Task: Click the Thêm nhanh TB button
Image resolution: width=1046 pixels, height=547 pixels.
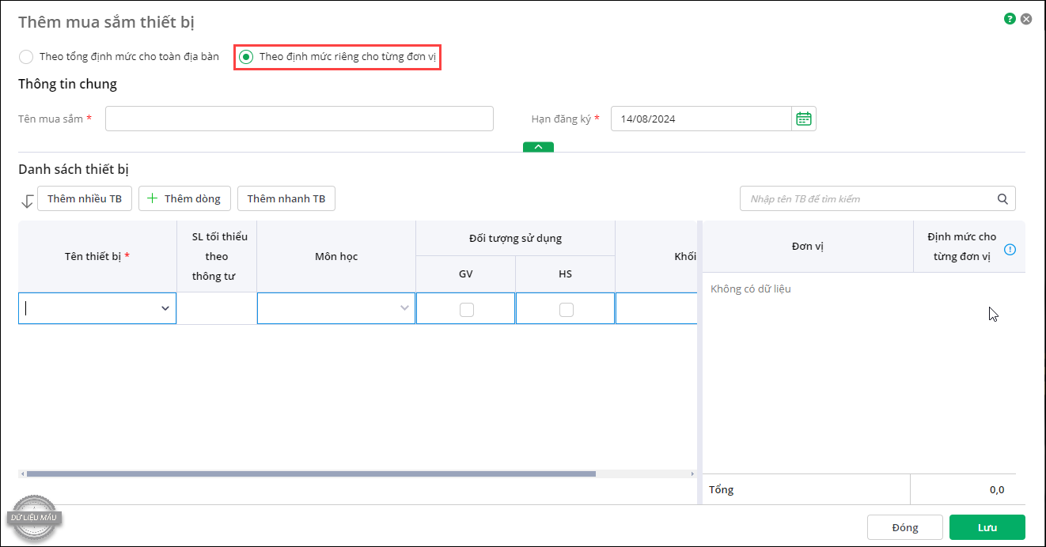Action: pos(286,199)
